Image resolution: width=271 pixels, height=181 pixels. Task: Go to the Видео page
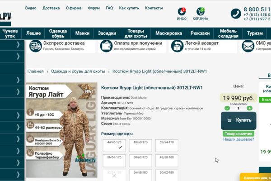point(31,8)
